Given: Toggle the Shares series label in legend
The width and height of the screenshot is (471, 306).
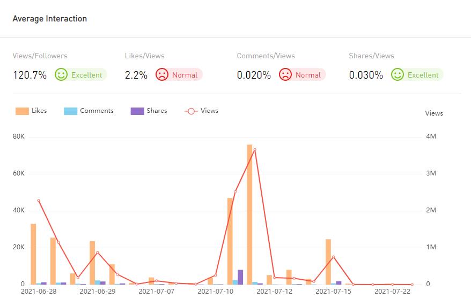Looking at the screenshot, I should click(157, 111).
